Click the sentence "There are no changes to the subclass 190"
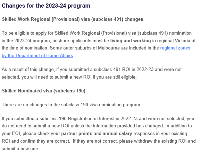 tap(72, 105)
